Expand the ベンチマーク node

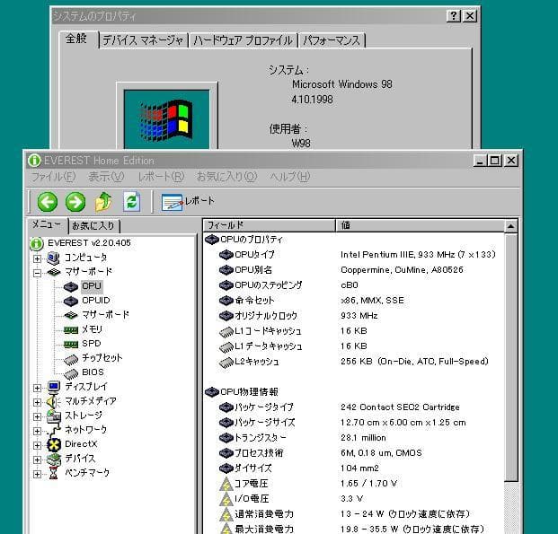pos(37,474)
